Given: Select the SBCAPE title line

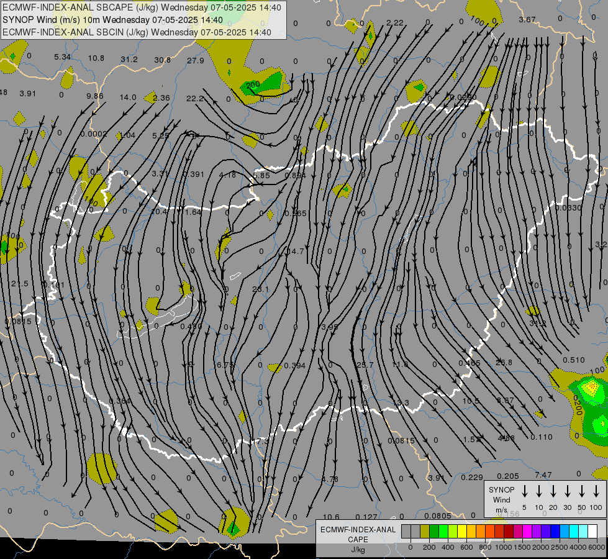Looking at the screenshot, I should coord(142,7).
